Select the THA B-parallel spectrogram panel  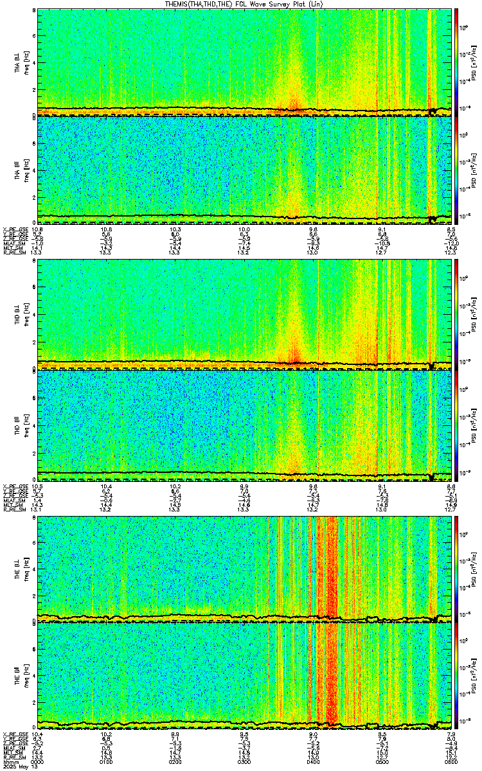coord(245,170)
